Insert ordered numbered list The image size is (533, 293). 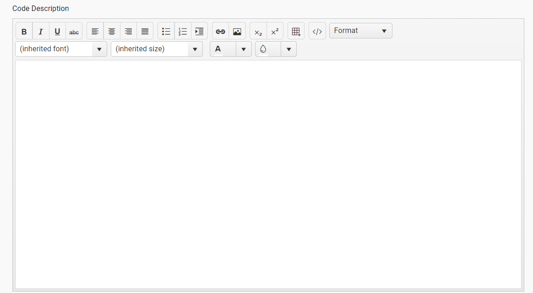tap(183, 31)
